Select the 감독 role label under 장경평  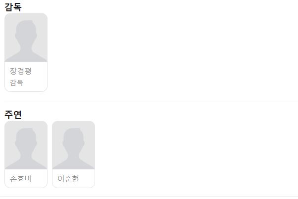click(x=16, y=82)
